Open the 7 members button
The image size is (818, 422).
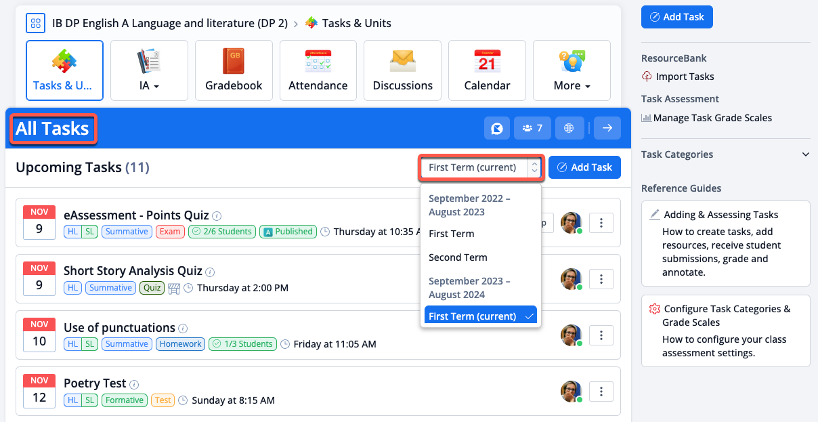point(532,128)
